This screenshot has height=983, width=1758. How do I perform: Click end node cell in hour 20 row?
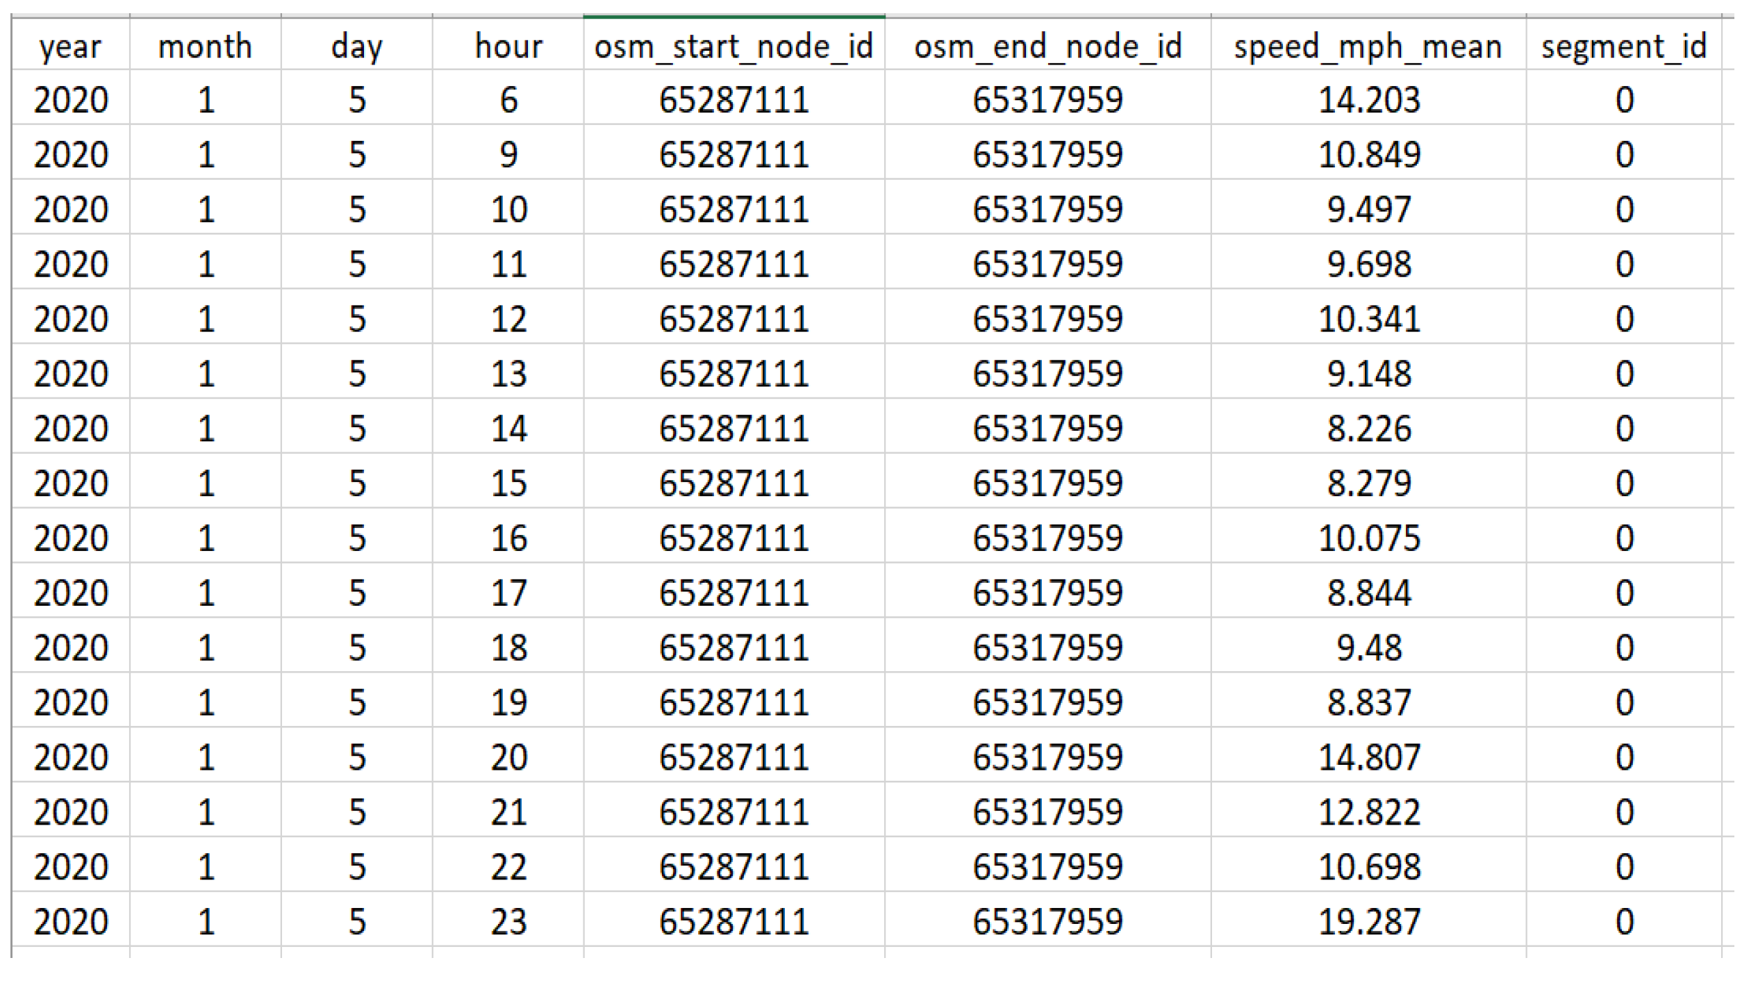[1047, 757]
